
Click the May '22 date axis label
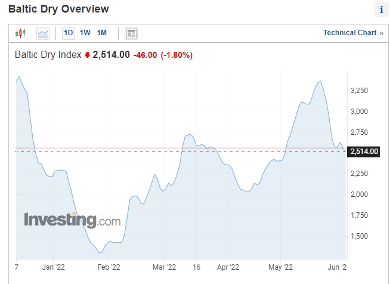coord(281,268)
